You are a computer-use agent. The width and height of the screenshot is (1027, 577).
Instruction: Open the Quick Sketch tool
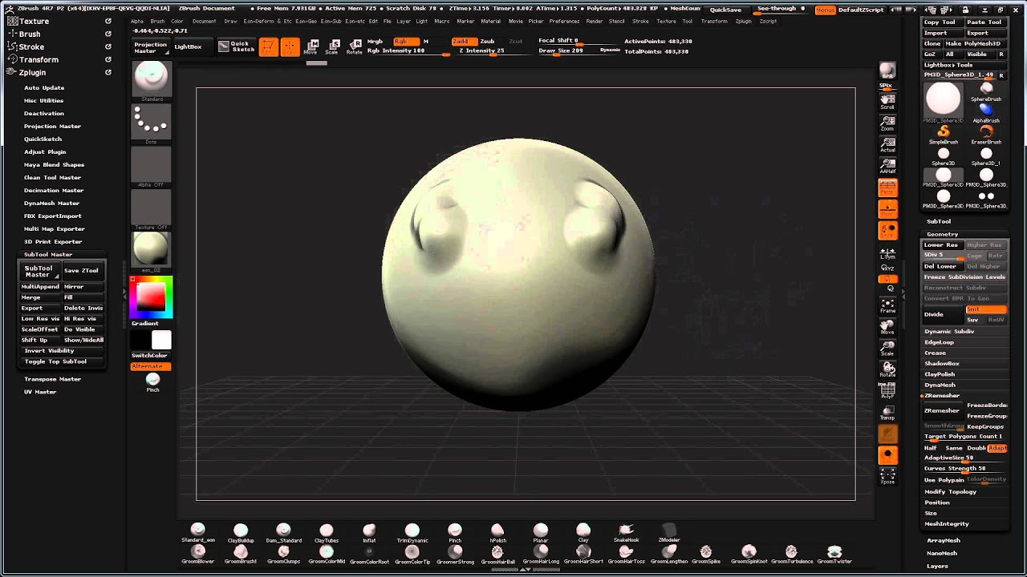click(236, 46)
